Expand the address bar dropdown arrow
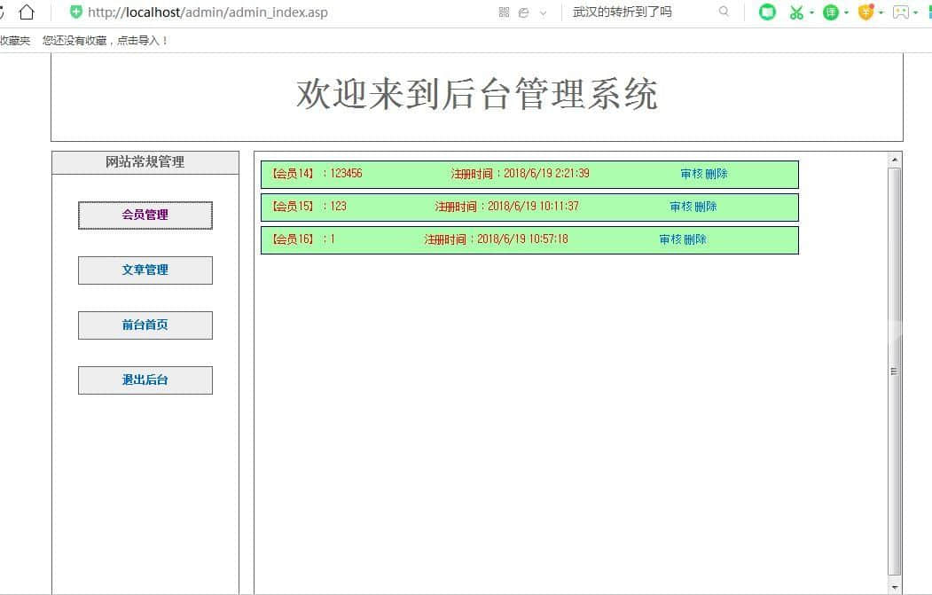This screenshot has height=595, width=932. coord(543,12)
